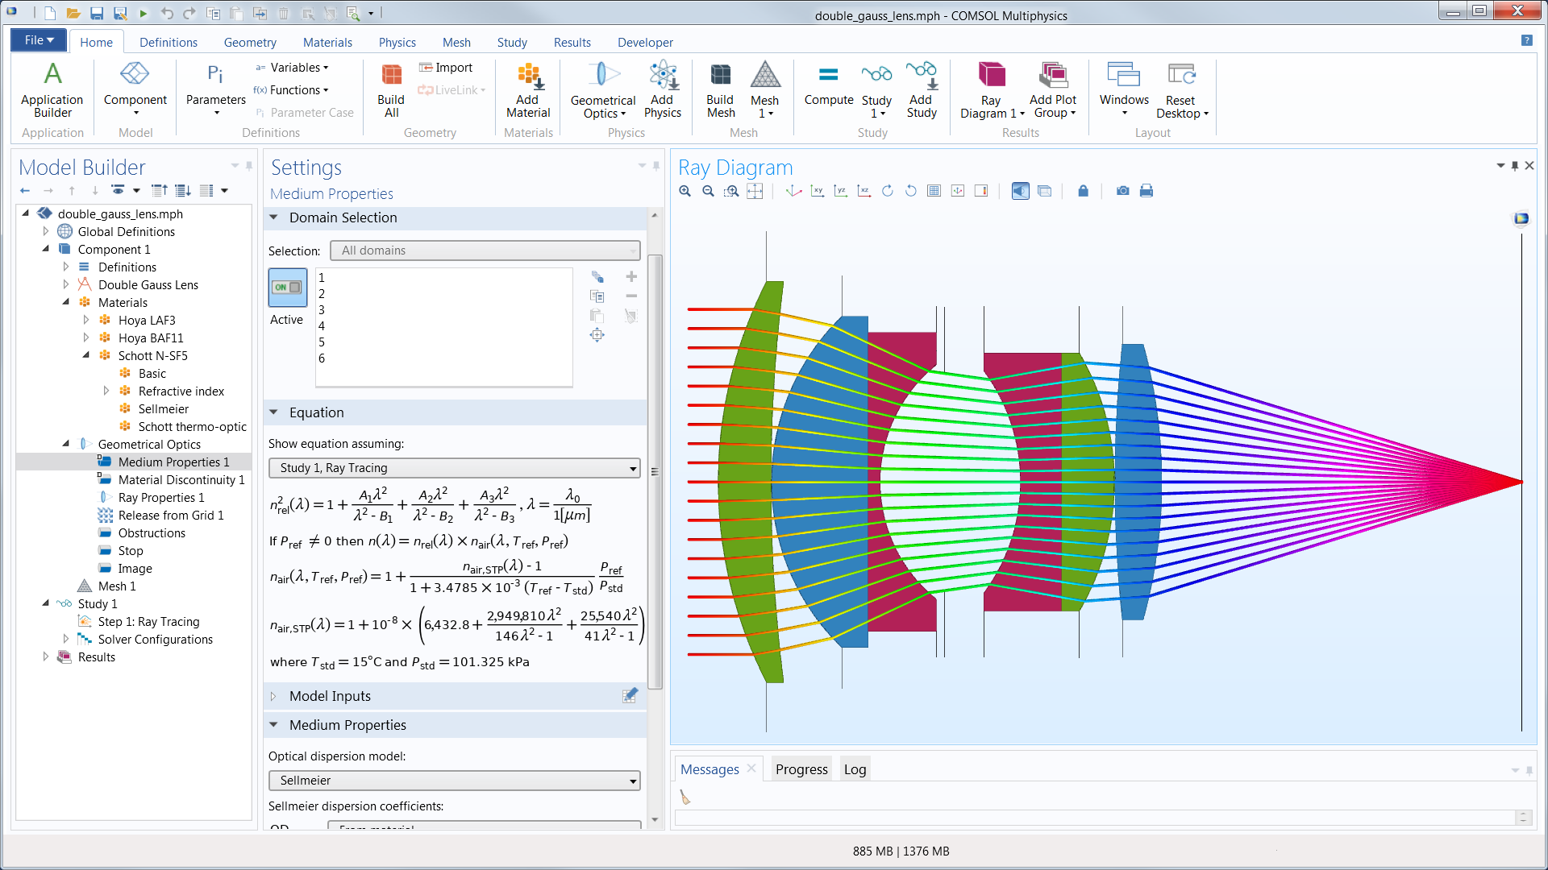The width and height of the screenshot is (1548, 870).
Task: Click Build All in the Geometry group
Action: coord(391,89)
